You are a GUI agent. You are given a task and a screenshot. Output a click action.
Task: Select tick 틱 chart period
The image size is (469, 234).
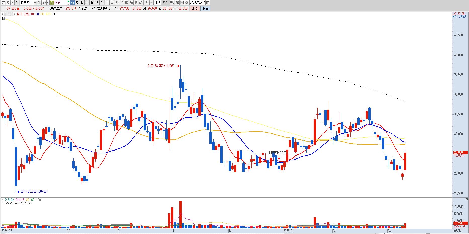pos(102,3)
